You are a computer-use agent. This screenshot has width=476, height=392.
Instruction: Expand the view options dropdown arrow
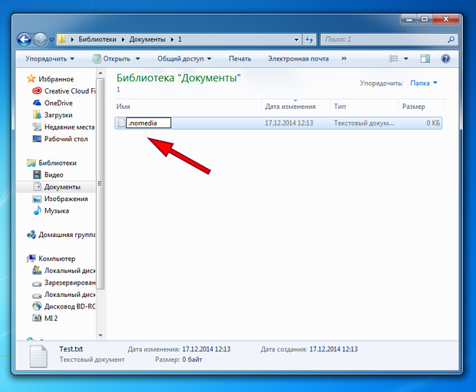click(x=407, y=58)
